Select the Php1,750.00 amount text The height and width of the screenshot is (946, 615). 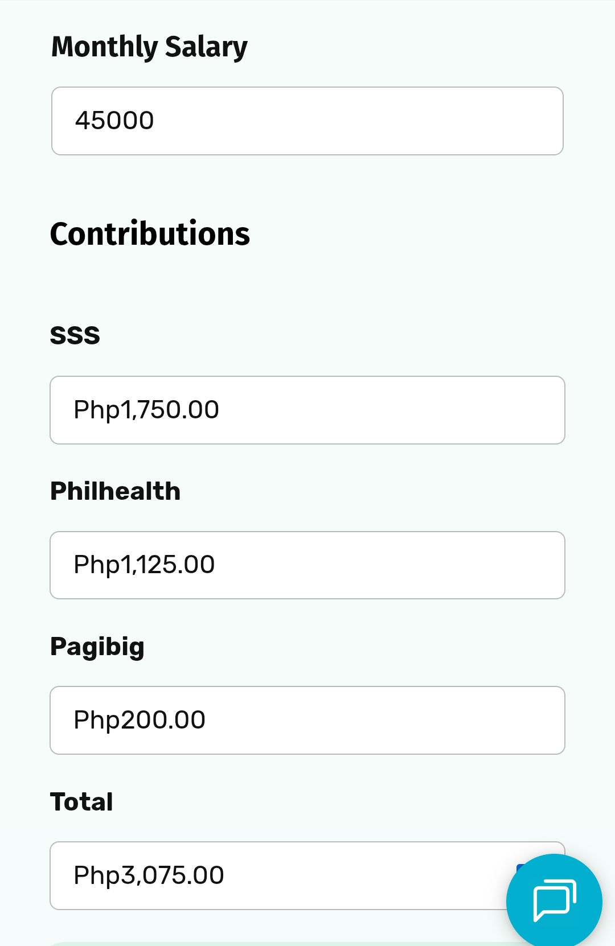click(146, 410)
